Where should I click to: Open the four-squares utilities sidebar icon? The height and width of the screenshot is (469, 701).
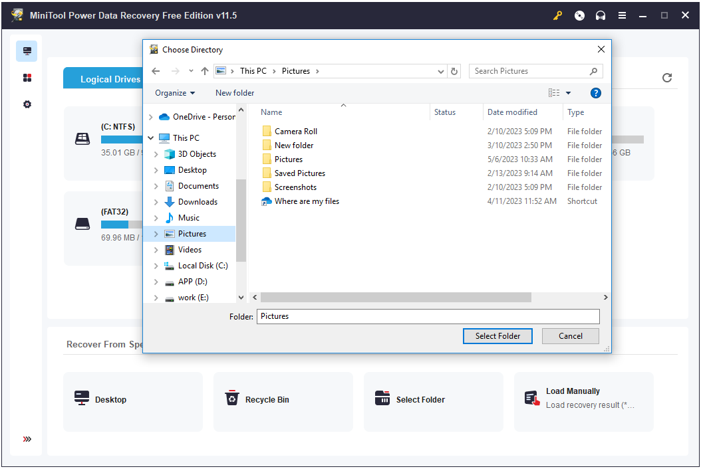pos(27,78)
